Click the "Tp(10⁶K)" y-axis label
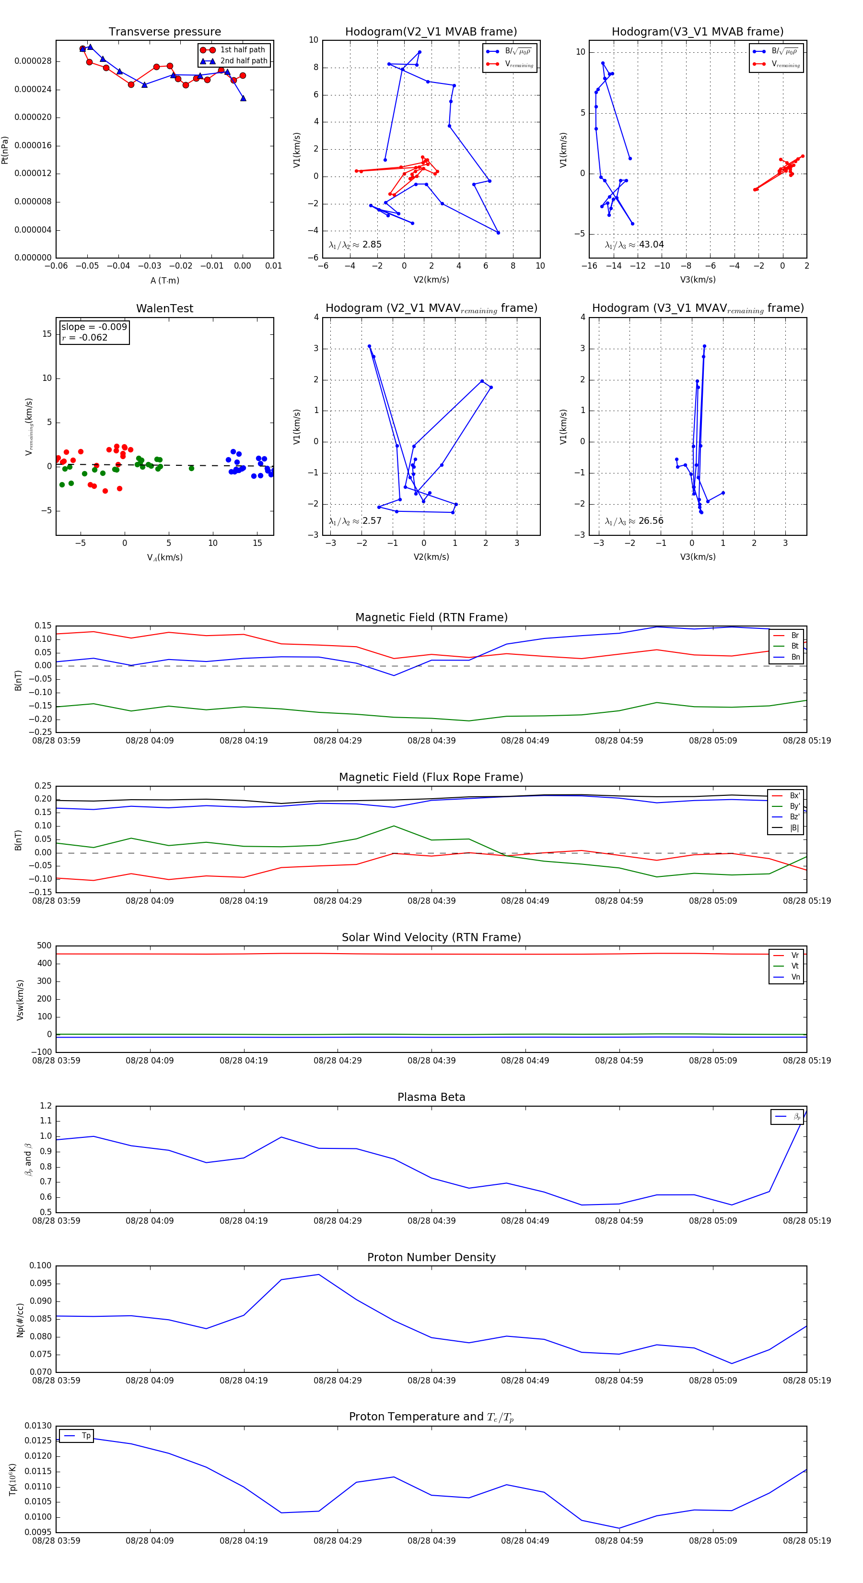 pos(12,1479)
